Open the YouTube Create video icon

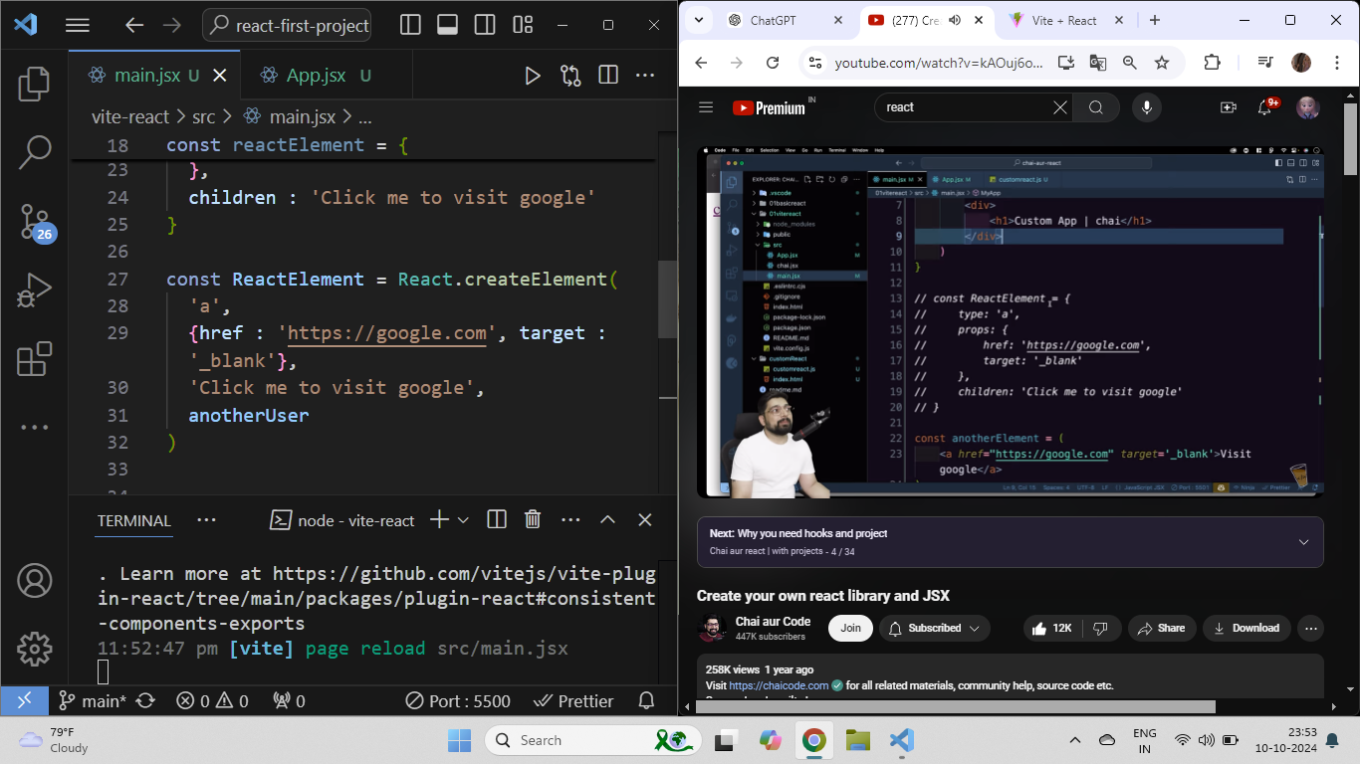tap(1229, 107)
